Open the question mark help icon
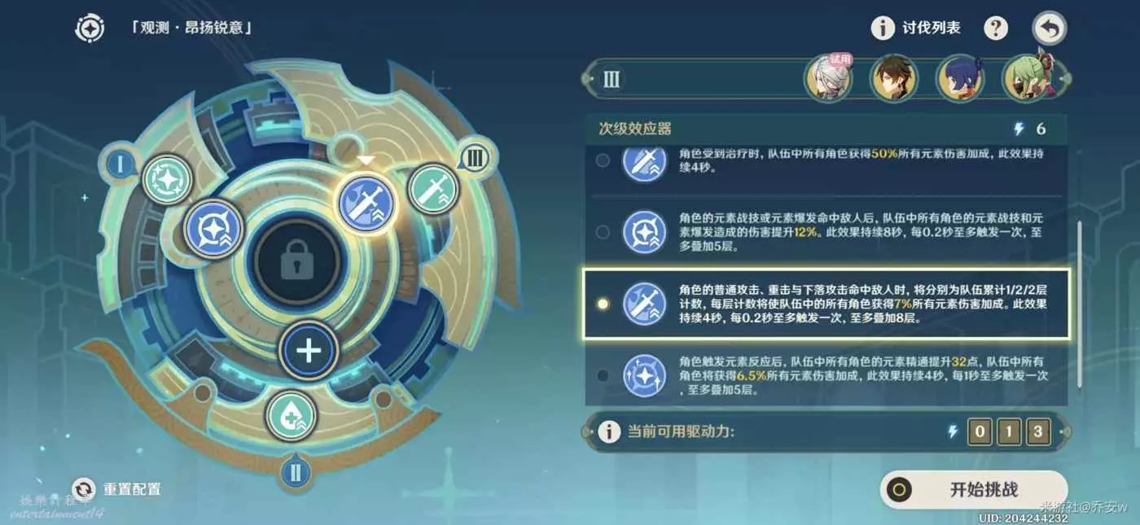1140x525 pixels. (x=996, y=28)
